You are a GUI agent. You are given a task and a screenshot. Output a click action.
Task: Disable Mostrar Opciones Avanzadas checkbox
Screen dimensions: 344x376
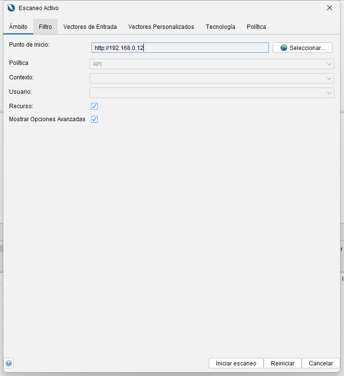tap(94, 119)
